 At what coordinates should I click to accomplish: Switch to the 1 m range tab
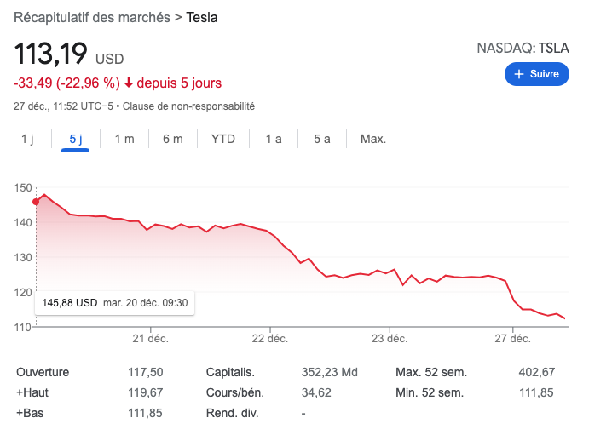124,139
